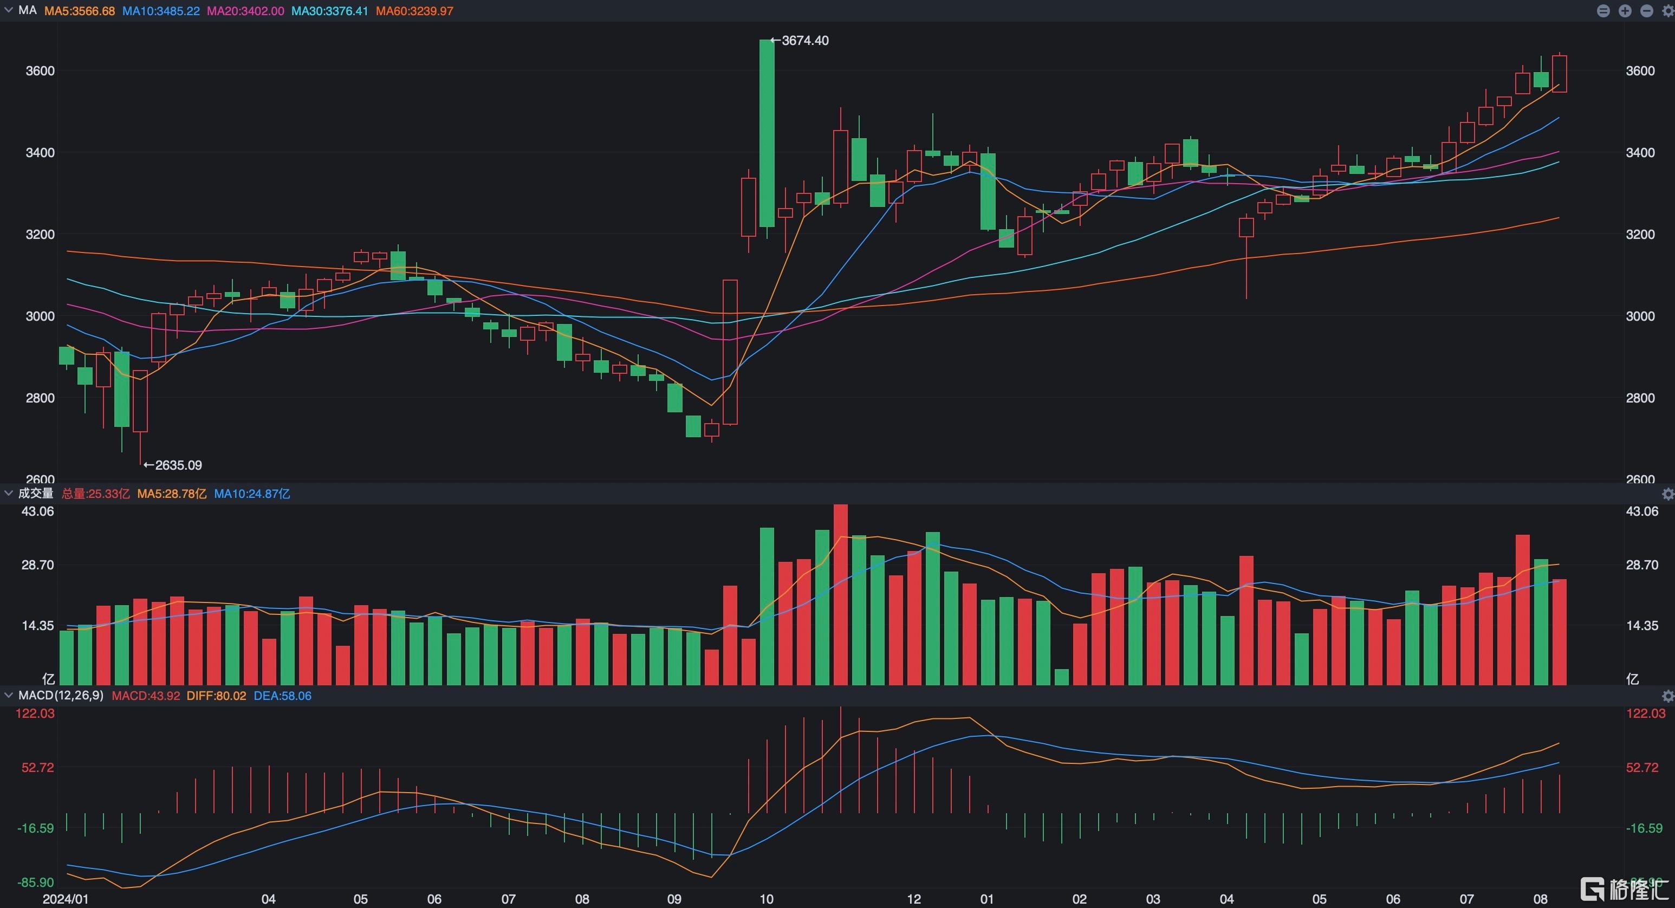Zoom in with the plus icon
Image resolution: width=1675 pixels, height=908 pixels.
click(1625, 11)
